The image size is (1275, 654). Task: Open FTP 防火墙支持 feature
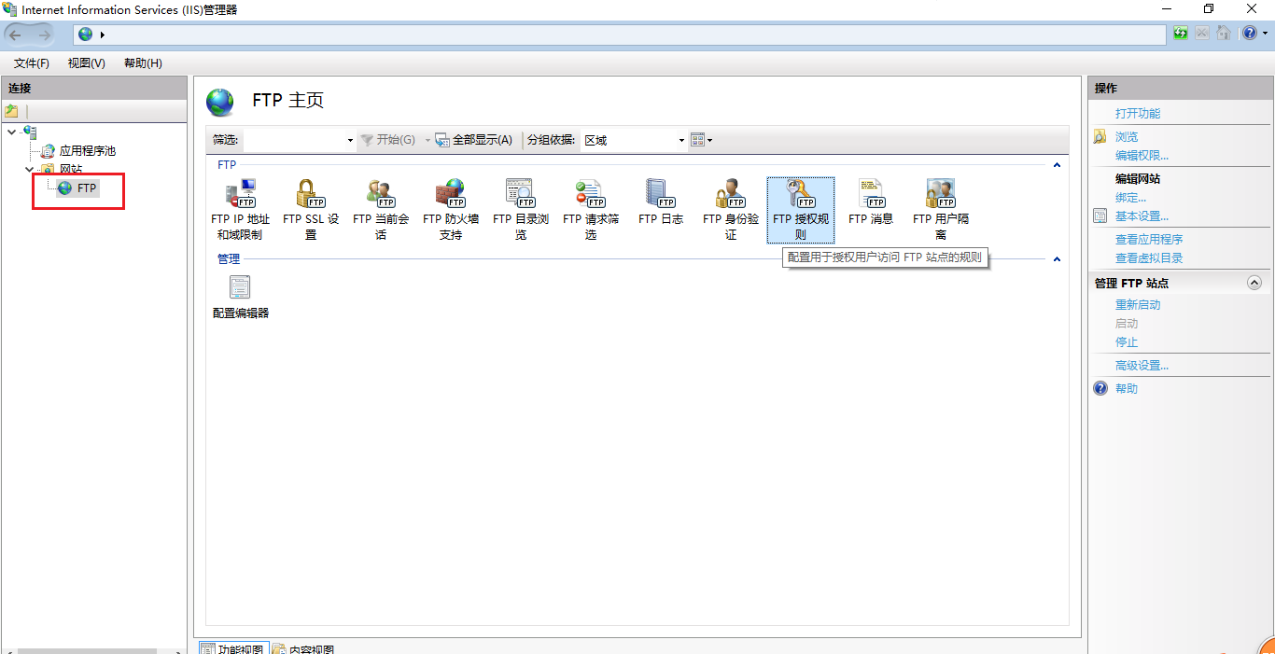click(x=451, y=209)
